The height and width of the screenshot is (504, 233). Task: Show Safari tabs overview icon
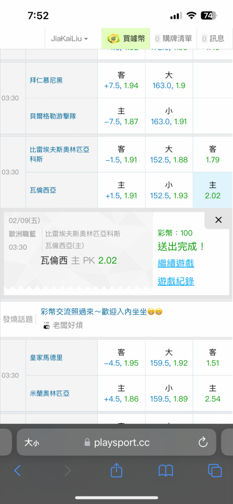[215, 471]
